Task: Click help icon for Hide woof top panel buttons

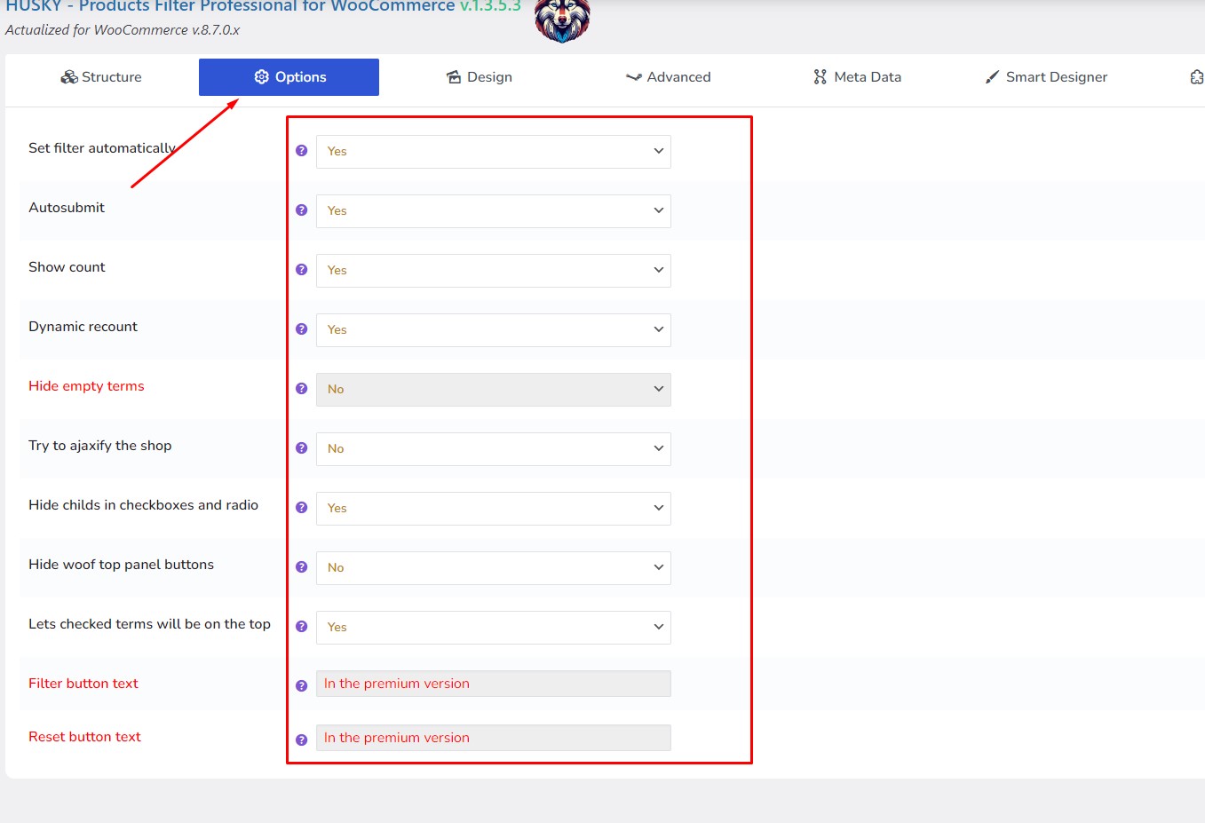Action: click(x=302, y=567)
